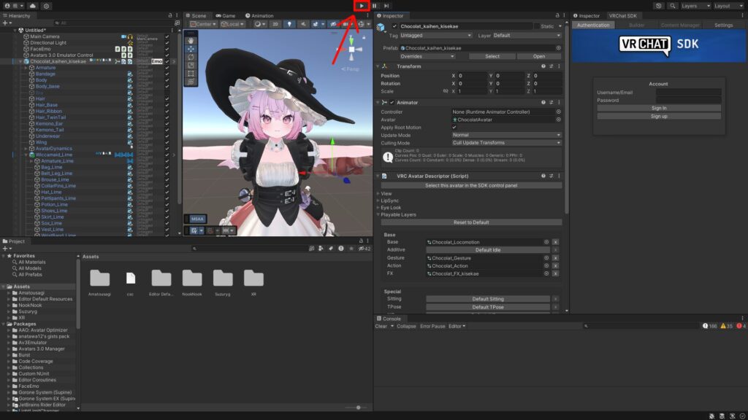Screen dimensions: 748x420
Task: Uncheck Apply Root Motion checkbox
Action: click(454, 127)
